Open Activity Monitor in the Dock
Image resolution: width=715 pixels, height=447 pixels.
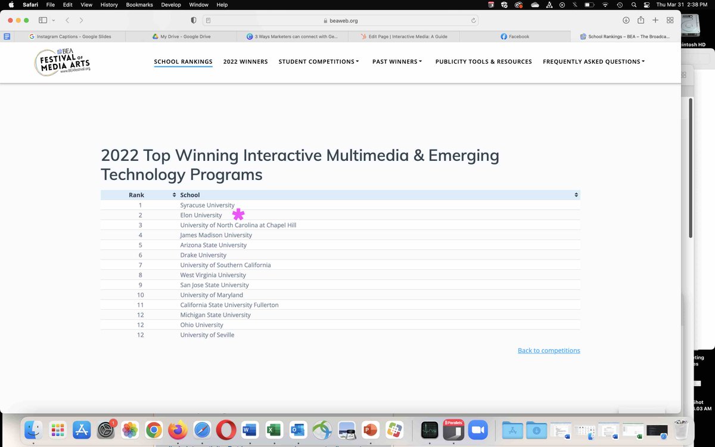tap(430, 430)
